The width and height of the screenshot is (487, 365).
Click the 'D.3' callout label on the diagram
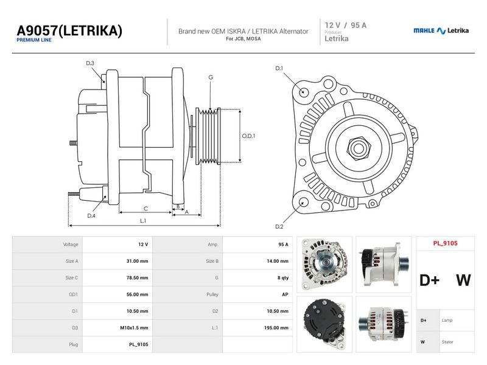tap(90, 63)
